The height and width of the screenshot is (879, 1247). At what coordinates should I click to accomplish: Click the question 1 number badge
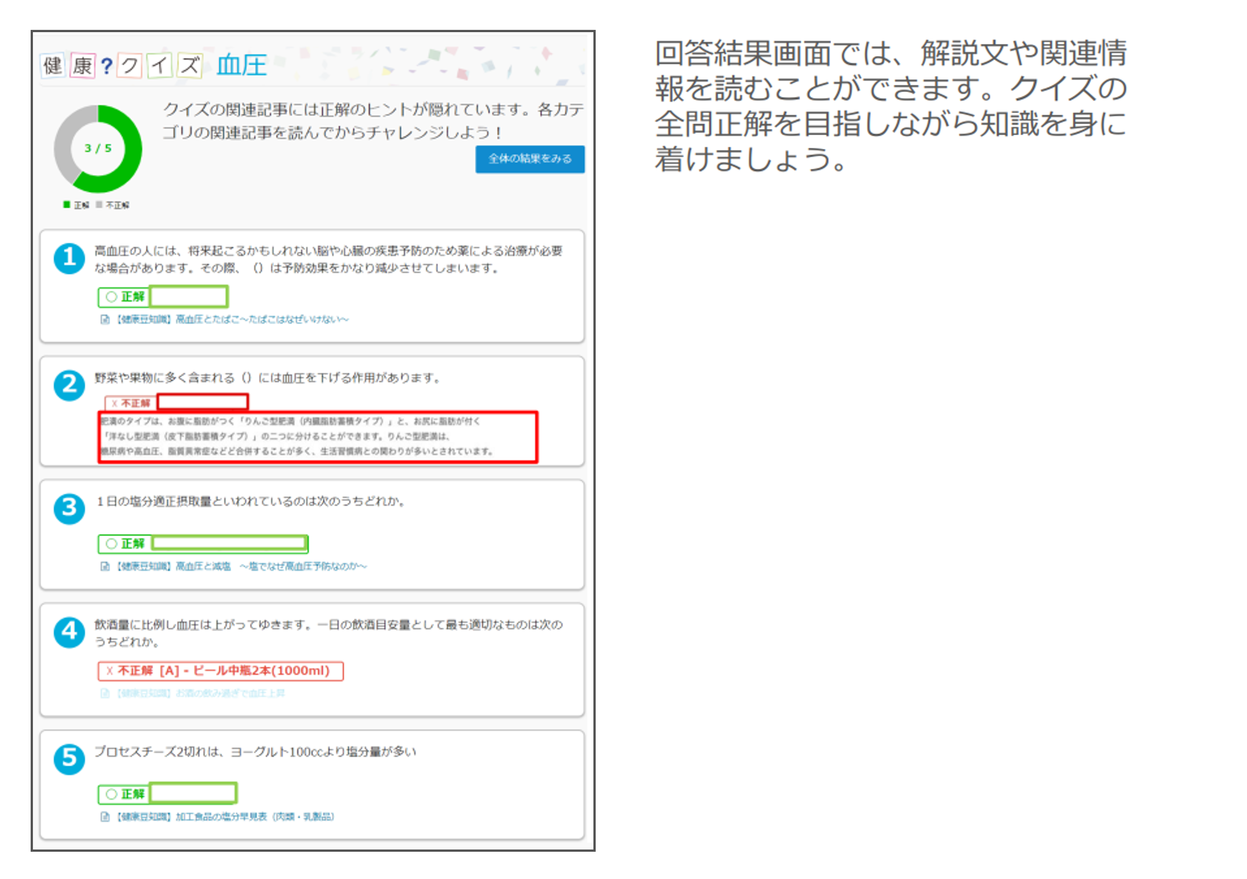point(69,258)
